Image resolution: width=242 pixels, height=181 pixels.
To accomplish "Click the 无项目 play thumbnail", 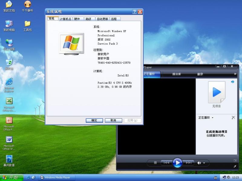I will click(x=217, y=92).
